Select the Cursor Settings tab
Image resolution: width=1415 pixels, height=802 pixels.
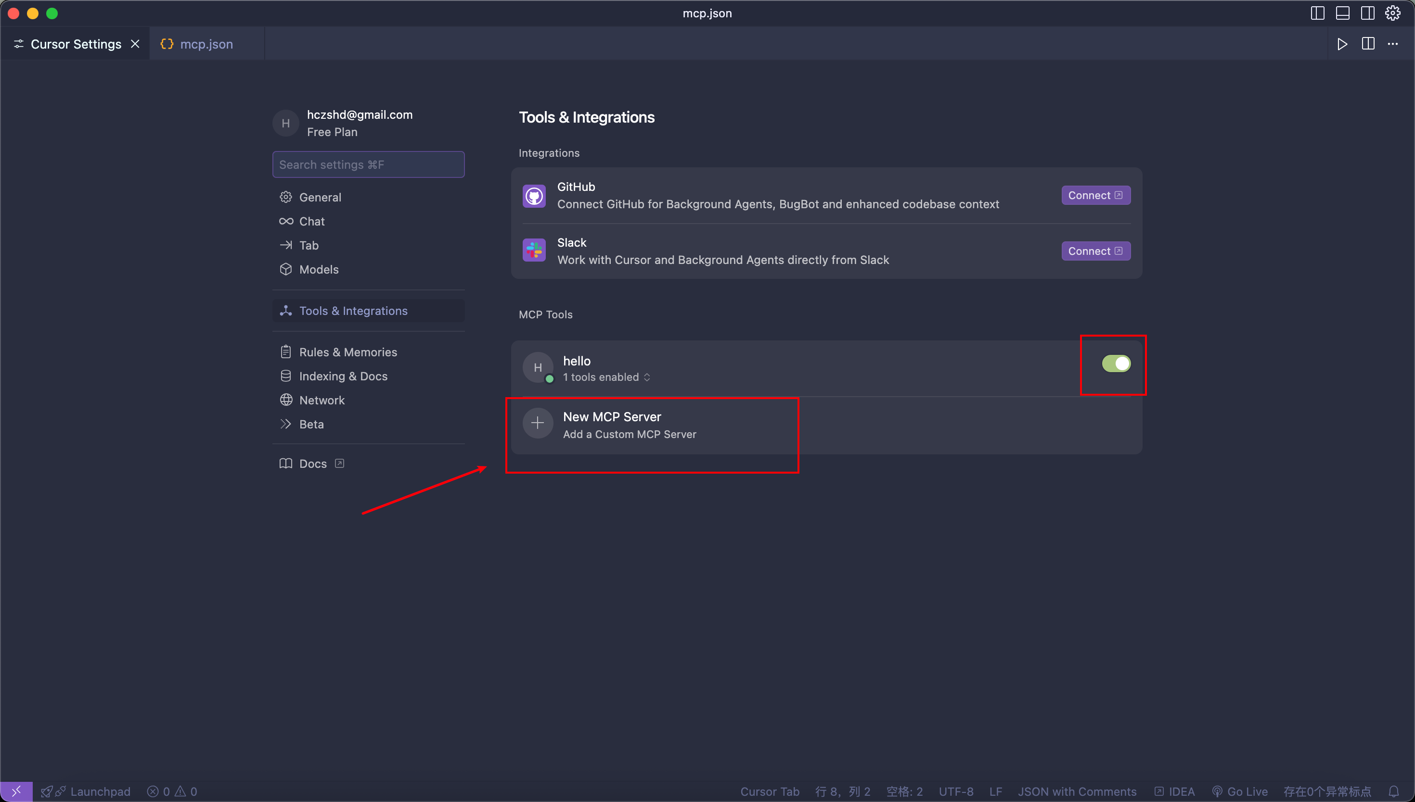pyautogui.click(x=75, y=44)
